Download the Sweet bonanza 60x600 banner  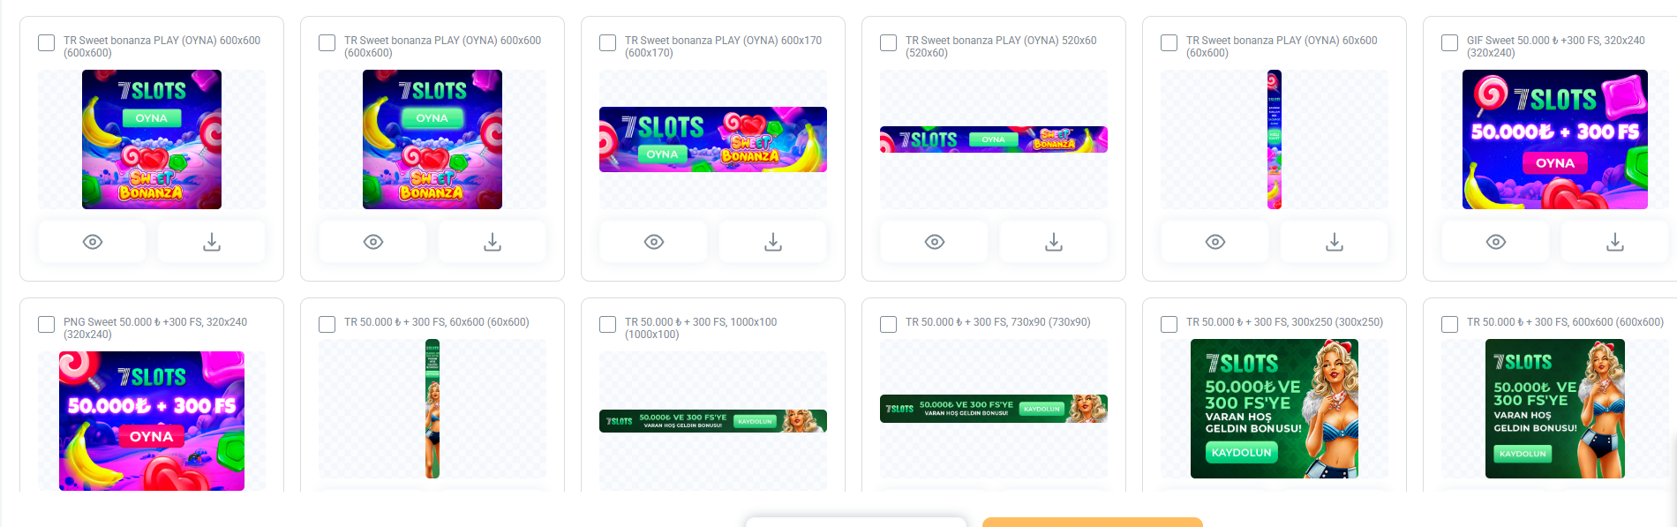(1335, 242)
